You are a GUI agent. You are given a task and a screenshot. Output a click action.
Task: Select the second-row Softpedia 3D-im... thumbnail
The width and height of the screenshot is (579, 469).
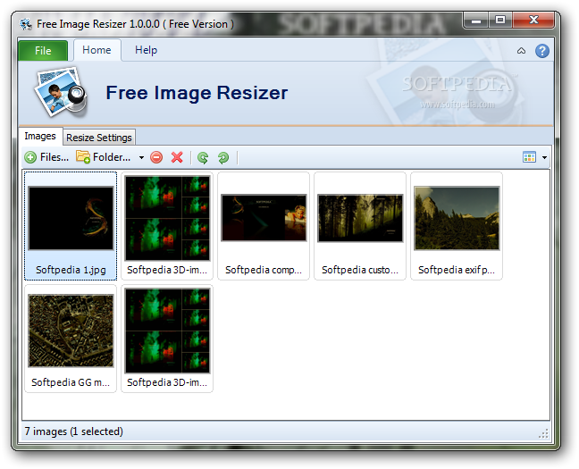[167, 339]
